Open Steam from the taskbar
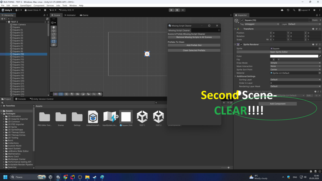322x181 pixels. pos(94,177)
